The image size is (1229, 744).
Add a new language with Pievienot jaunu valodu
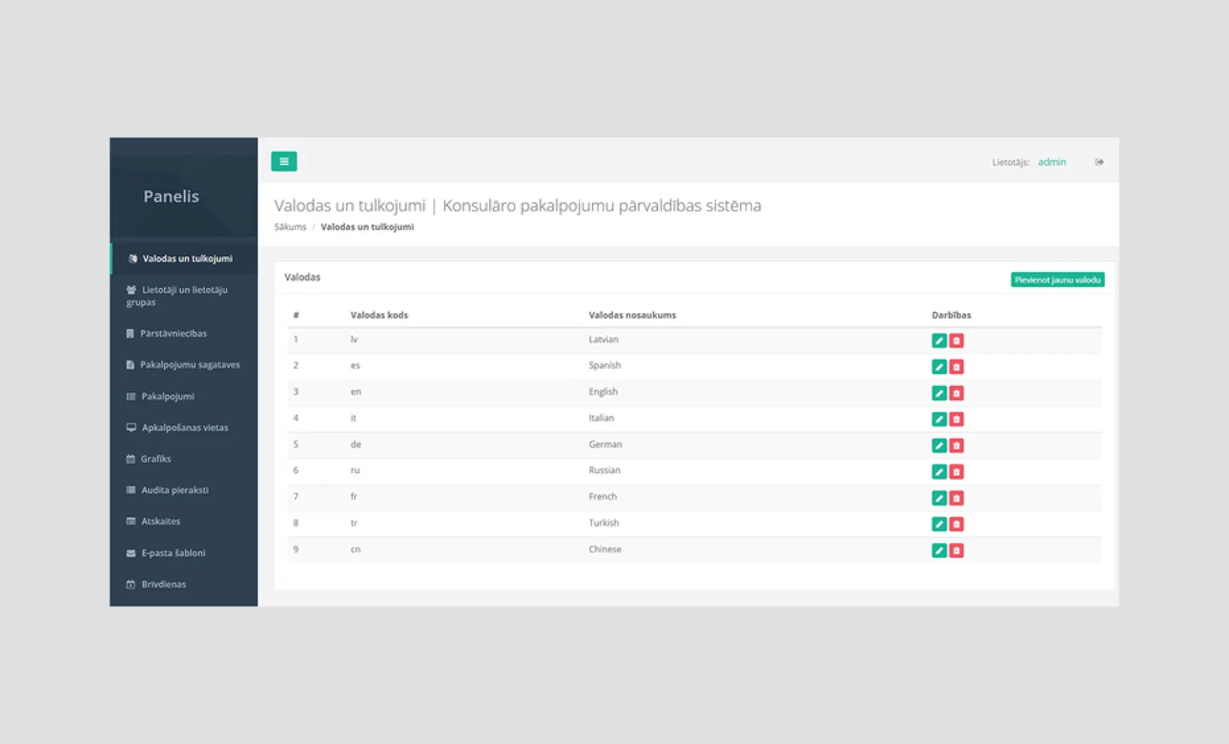tap(1057, 280)
